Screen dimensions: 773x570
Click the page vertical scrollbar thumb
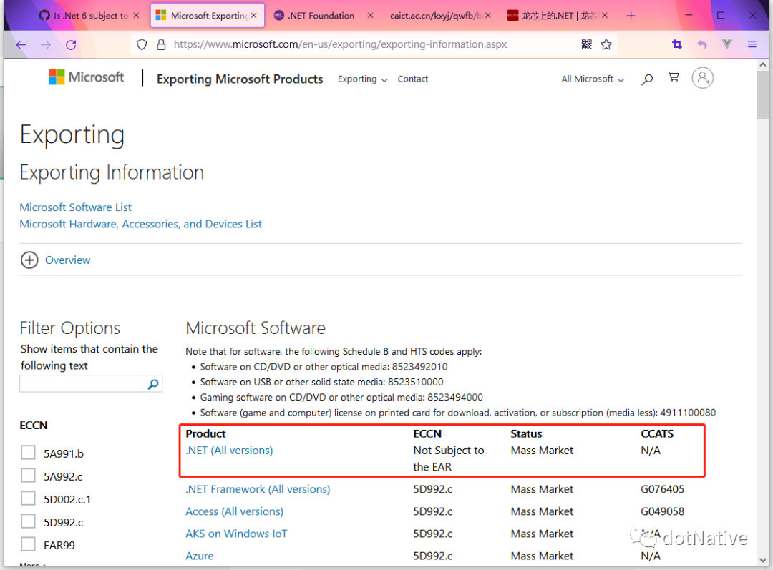click(763, 94)
